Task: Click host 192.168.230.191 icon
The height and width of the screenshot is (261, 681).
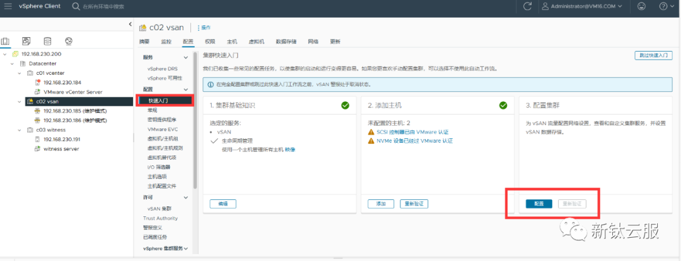Action: pyautogui.click(x=37, y=140)
